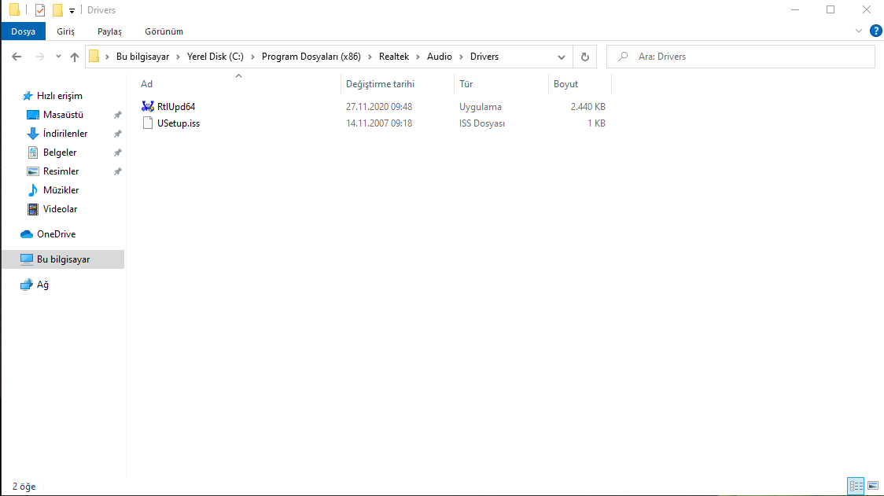Click the forward navigation arrow

39,57
